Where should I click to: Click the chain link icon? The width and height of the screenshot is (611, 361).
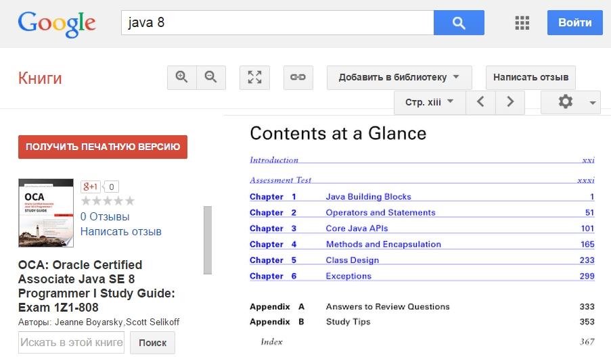click(x=298, y=77)
